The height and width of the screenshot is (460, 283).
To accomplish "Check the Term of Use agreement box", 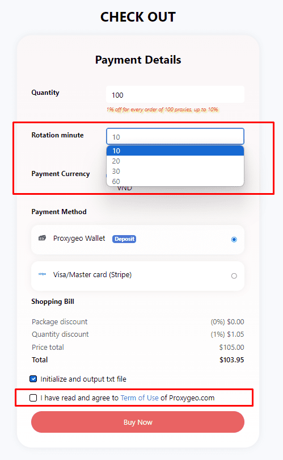I will (x=33, y=398).
